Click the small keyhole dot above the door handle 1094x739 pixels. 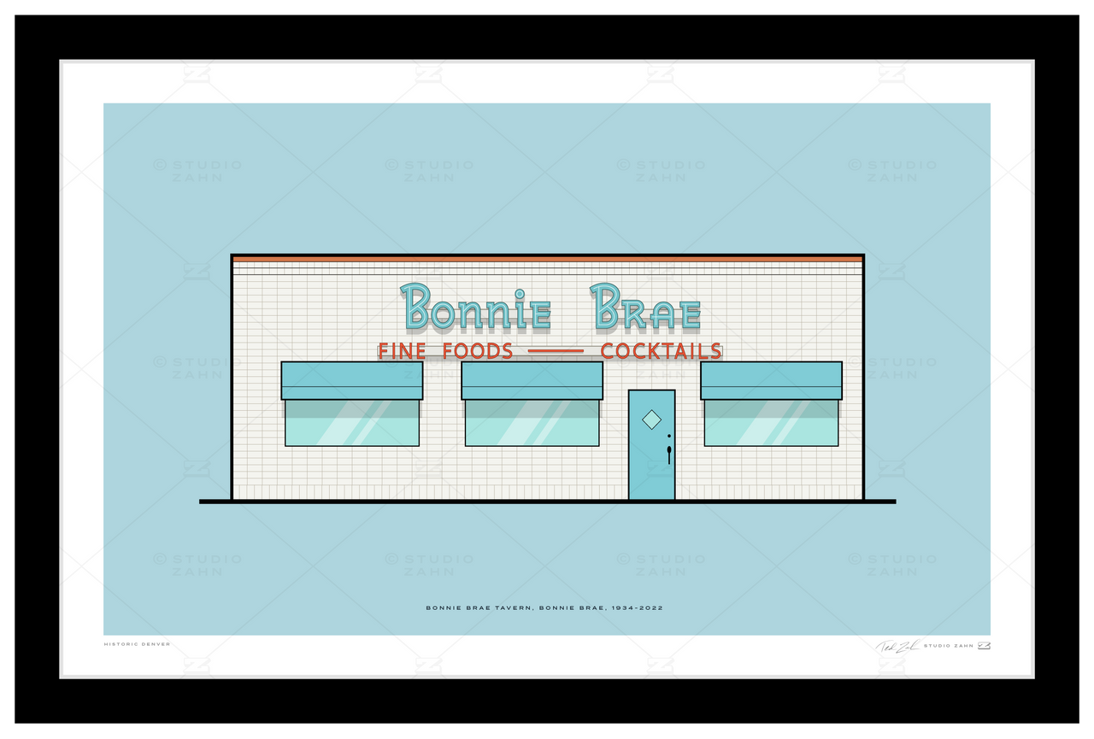click(x=668, y=436)
